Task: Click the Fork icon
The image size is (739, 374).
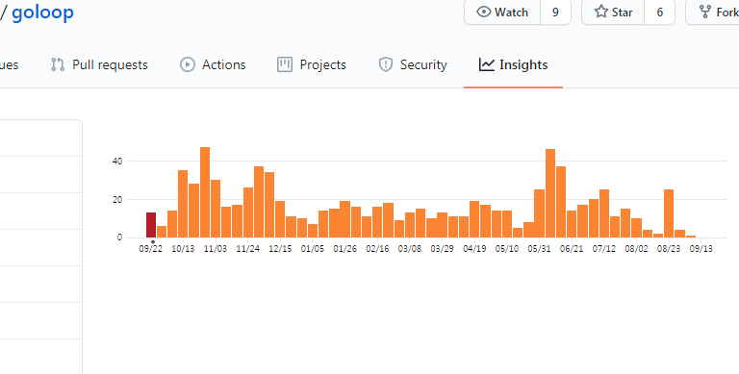Action: [x=705, y=12]
